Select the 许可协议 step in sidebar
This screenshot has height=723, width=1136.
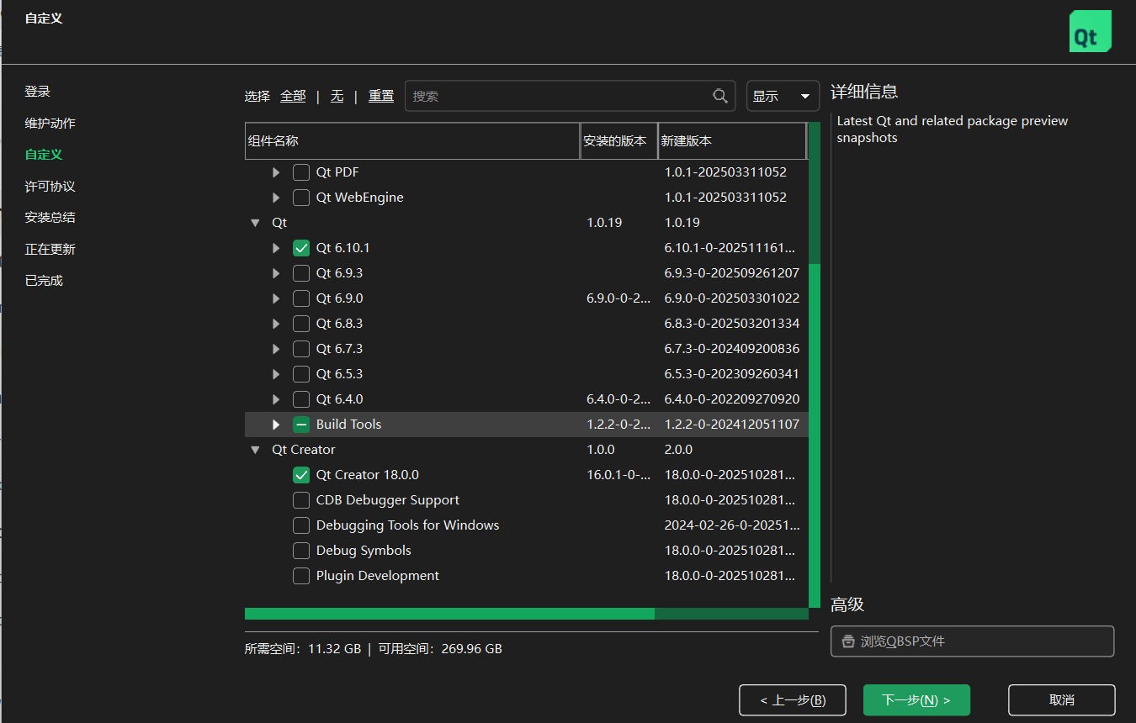(50, 187)
